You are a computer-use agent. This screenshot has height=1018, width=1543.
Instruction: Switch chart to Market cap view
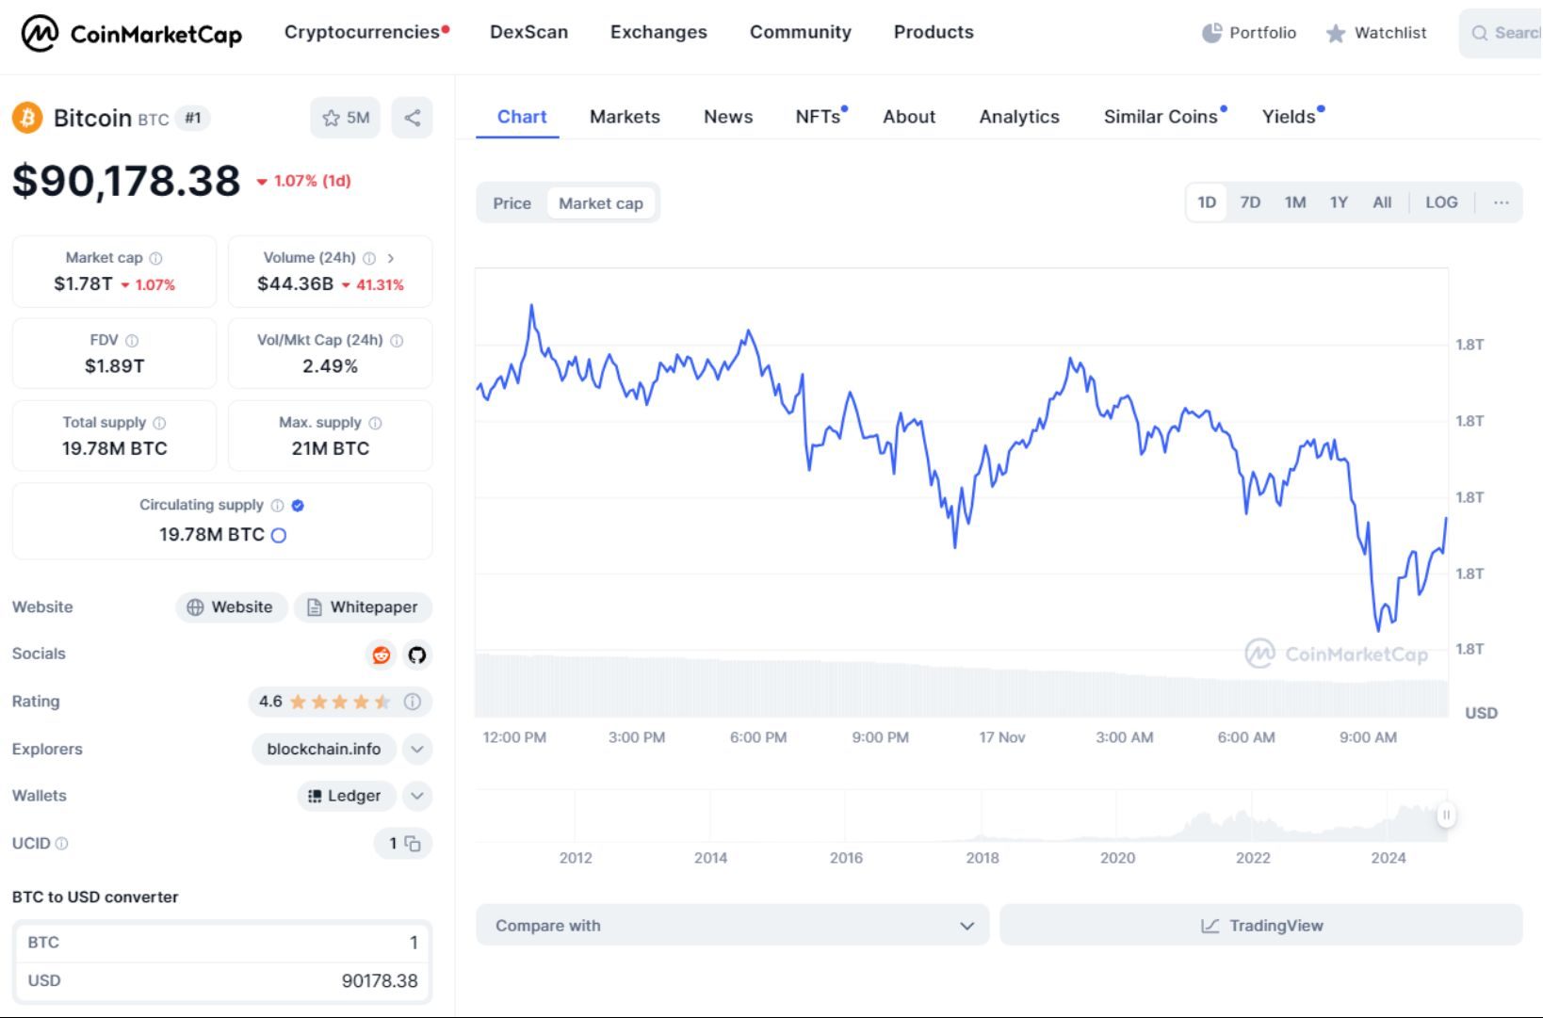[602, 202]
